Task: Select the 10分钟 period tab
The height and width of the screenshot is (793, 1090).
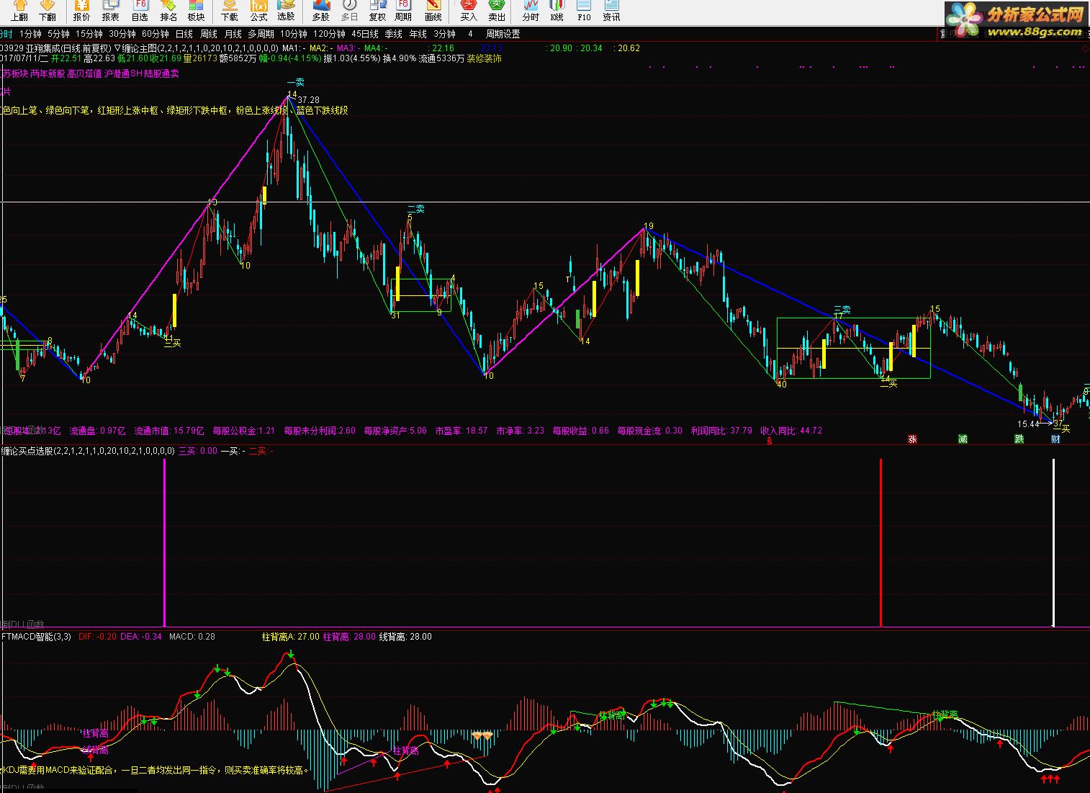Action: coord(294,34)
